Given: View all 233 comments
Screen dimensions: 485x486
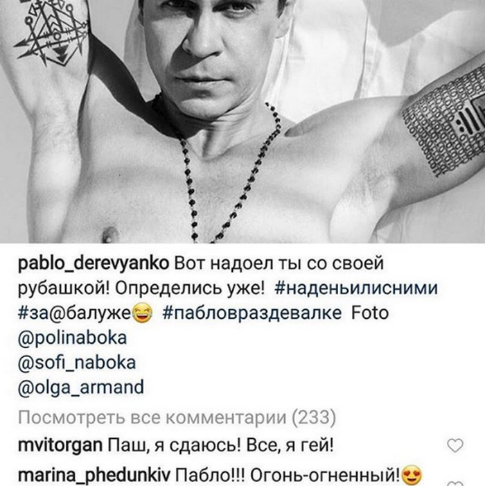Looking at the screenshot, I should point(177,418).
